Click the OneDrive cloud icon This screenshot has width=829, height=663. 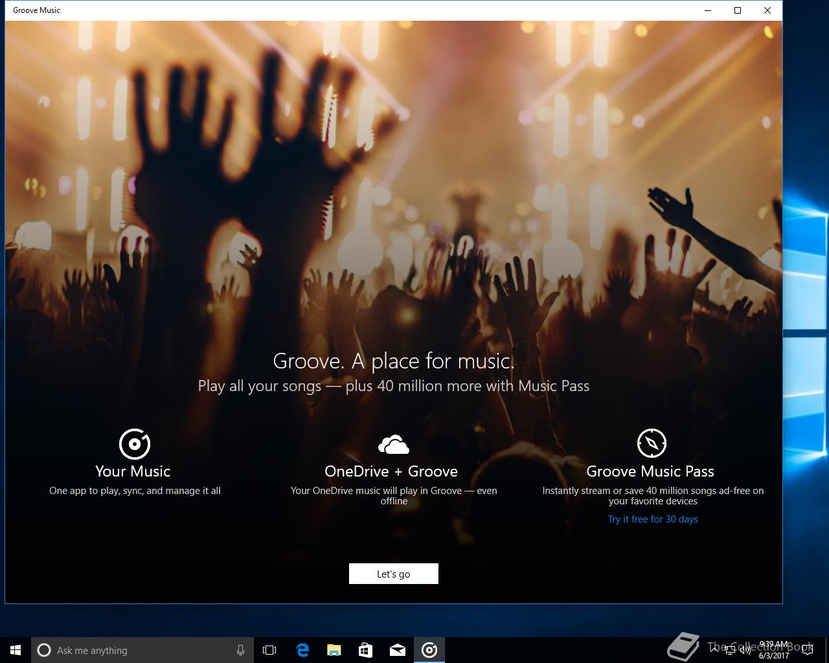point(394,445)
